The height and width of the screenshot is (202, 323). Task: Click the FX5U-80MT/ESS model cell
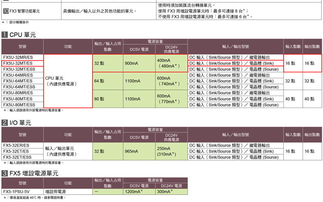[23, 105]
